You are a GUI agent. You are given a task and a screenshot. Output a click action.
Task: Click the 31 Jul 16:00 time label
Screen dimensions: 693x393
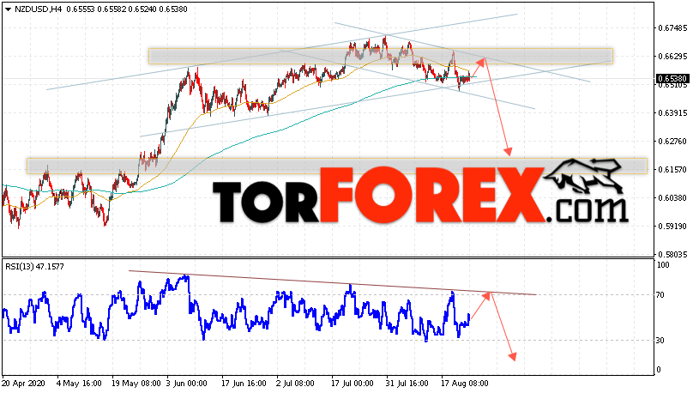tap(407, 384)
